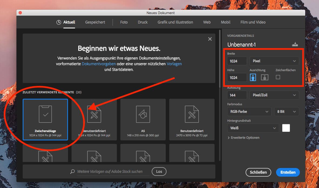Open the Pixel unit dropdown for width
Image resolution: width=319 pixels, height=188 pixels.
(x=274, y=61)
